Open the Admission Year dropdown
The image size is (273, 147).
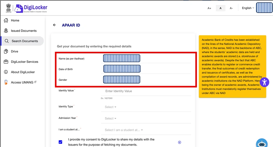pyautogui.click(x=110, y=118)
